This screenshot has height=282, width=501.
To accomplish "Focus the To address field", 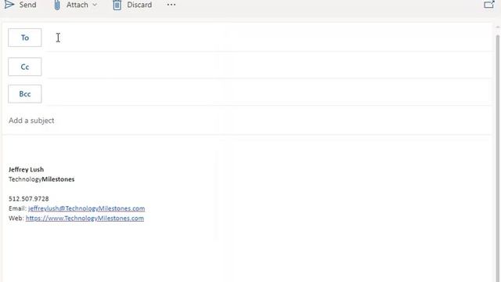I will (269, 38).
